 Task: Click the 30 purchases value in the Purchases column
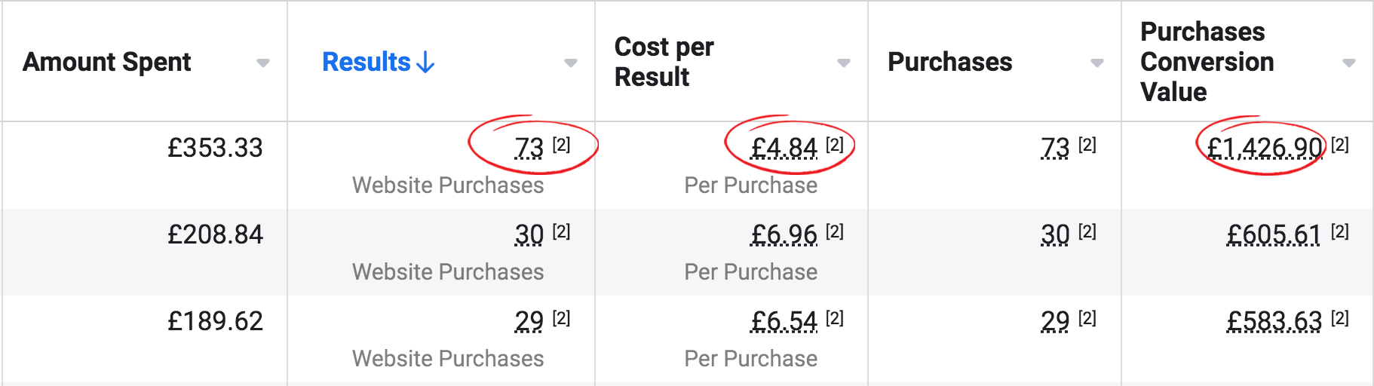click(1055, 234)
